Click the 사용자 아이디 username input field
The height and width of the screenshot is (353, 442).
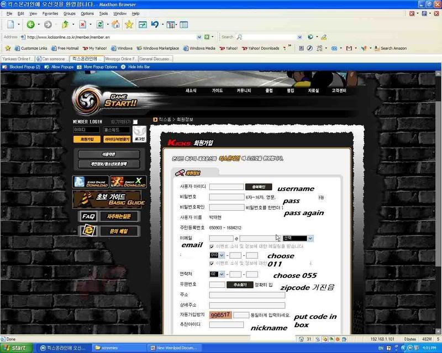point(227,187)
